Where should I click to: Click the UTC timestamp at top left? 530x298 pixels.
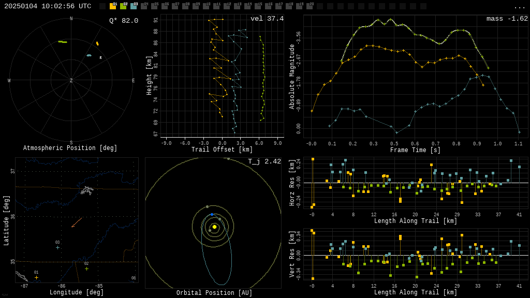tap(48, 6)
